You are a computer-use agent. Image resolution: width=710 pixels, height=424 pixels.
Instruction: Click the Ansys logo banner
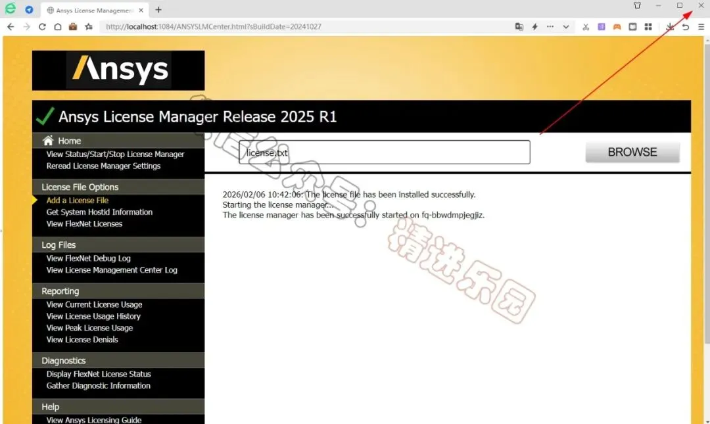(118, 70)
